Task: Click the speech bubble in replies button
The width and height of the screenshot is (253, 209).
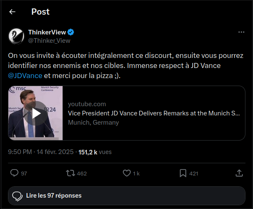Action: 17,196
